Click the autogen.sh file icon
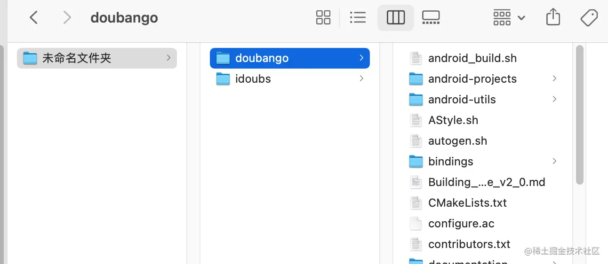This screenshot has width=608, height=264. [x=416, y=141]
